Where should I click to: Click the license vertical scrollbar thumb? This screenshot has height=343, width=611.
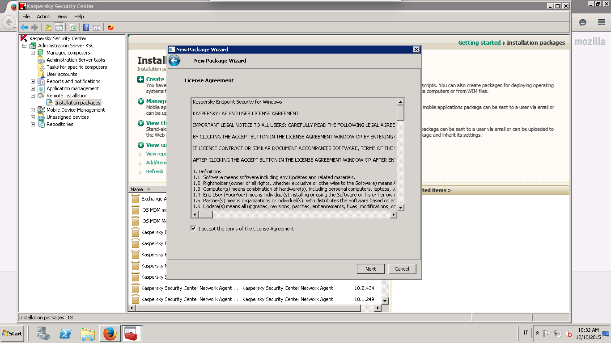[x=401, y=113]
